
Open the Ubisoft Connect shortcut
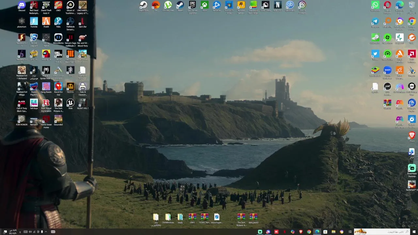point(302,8)
